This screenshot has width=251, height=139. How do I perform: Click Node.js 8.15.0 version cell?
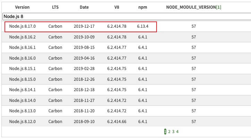(23, 79)
